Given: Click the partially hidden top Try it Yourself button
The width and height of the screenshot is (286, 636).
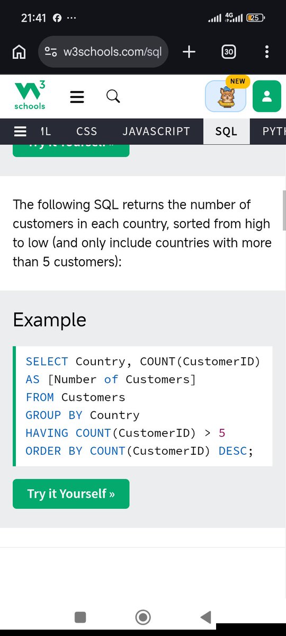Looking at the screenshot, I should 71,150.
